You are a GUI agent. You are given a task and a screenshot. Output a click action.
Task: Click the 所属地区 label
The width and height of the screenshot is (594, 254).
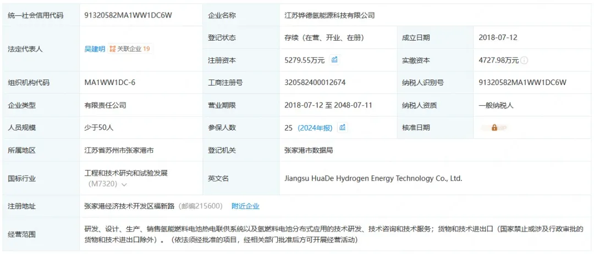[x=21, y=150]
